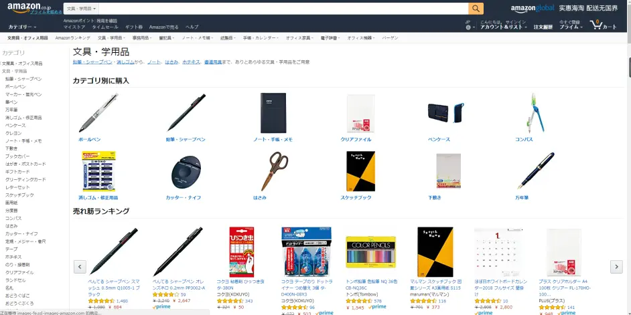
Task: Click inside the search input field
Action: pos(283,9)
